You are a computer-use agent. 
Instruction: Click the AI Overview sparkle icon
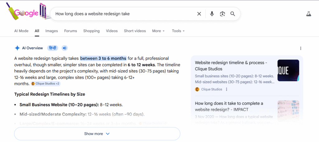click(x=17, y=48)
